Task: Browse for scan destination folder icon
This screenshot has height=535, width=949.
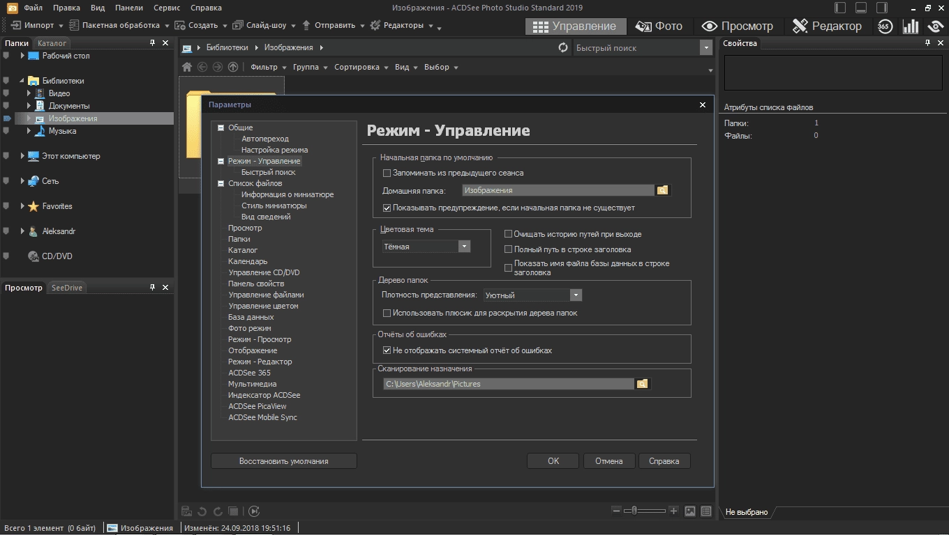Action: (642, 384)
